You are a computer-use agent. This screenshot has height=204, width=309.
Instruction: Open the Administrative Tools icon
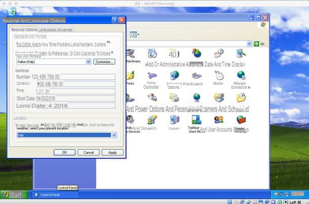coord(174,54)
